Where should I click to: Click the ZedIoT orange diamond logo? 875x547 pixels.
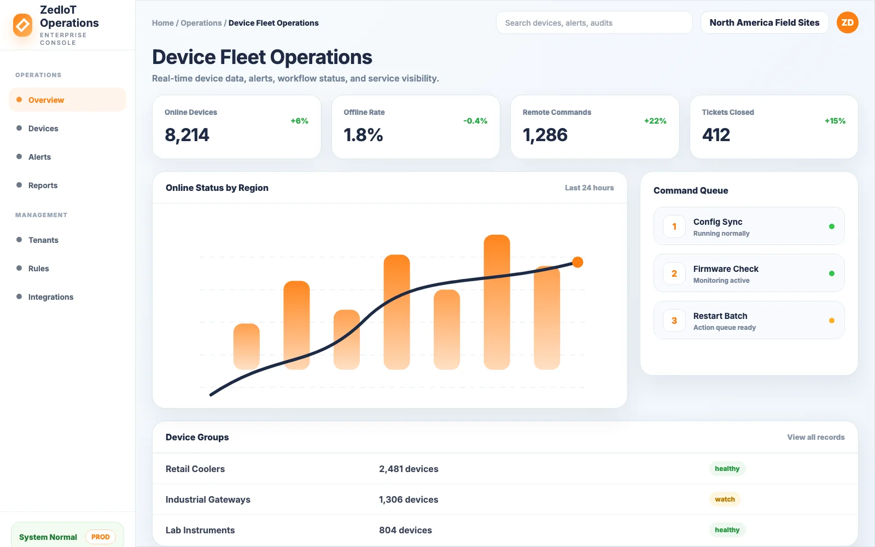22,25
